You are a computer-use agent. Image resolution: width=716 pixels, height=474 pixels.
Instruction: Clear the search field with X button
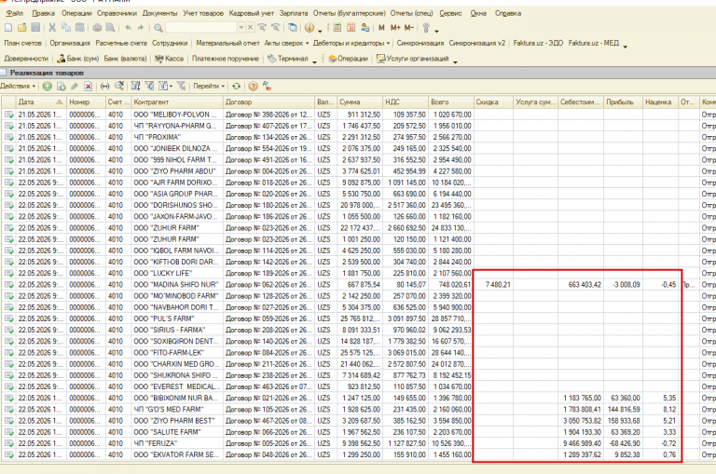(x=250, y=28)
